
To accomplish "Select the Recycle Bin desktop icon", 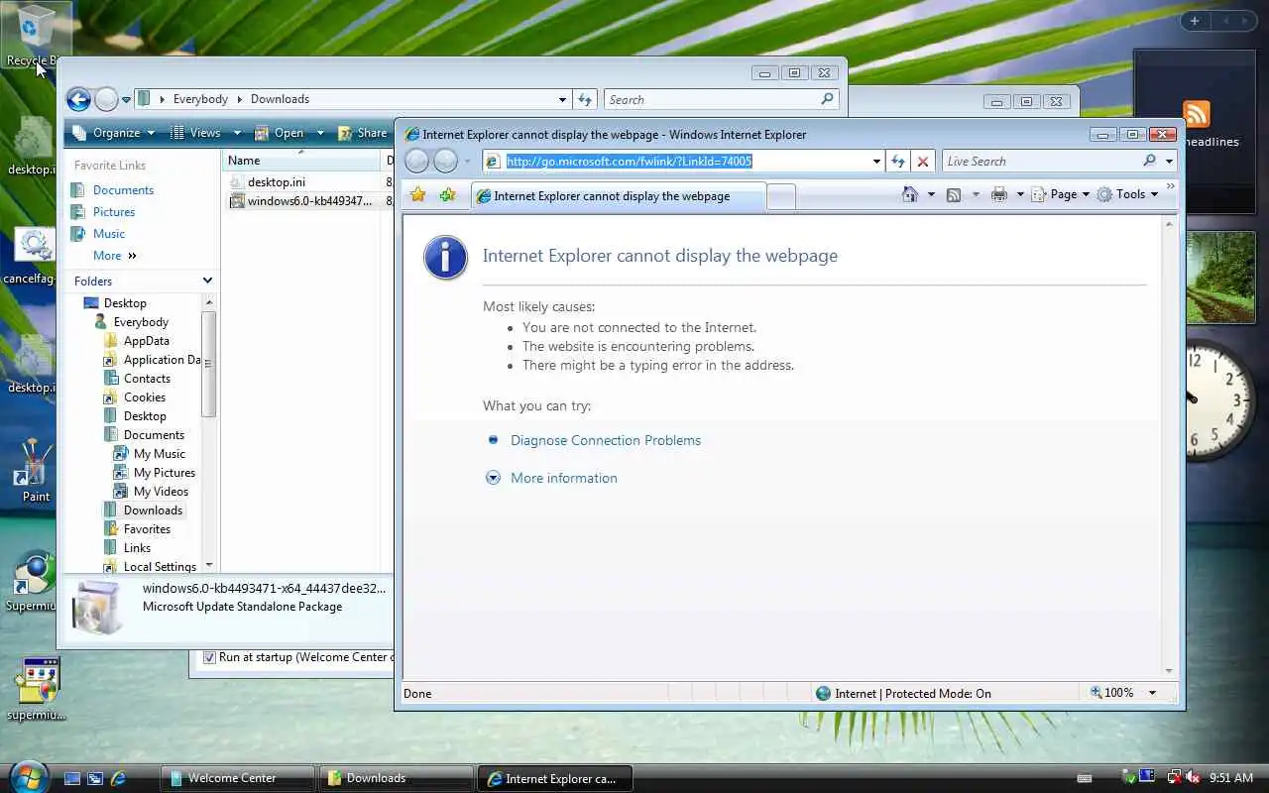I will tap(34, 35).
